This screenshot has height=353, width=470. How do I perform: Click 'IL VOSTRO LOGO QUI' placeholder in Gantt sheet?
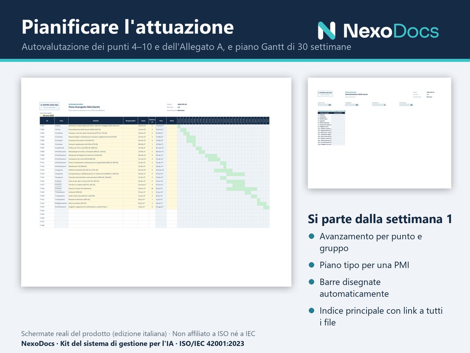tap(50, 105)
